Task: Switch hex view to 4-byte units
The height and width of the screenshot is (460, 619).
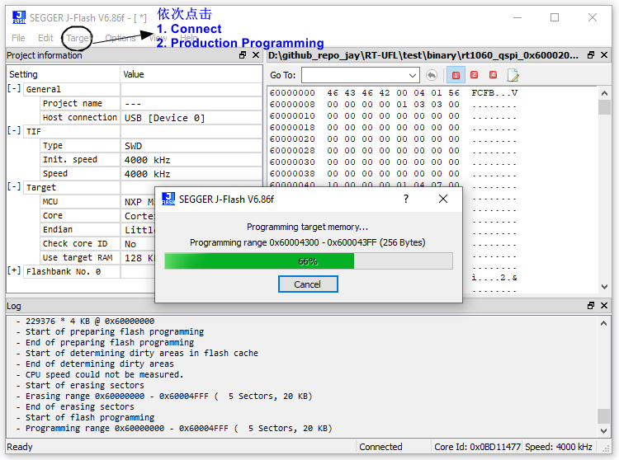Action: pos(493,75)
